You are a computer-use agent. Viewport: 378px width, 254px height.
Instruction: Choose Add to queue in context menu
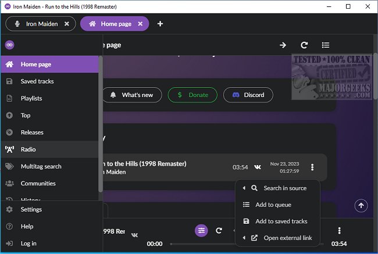pos(278,205)
